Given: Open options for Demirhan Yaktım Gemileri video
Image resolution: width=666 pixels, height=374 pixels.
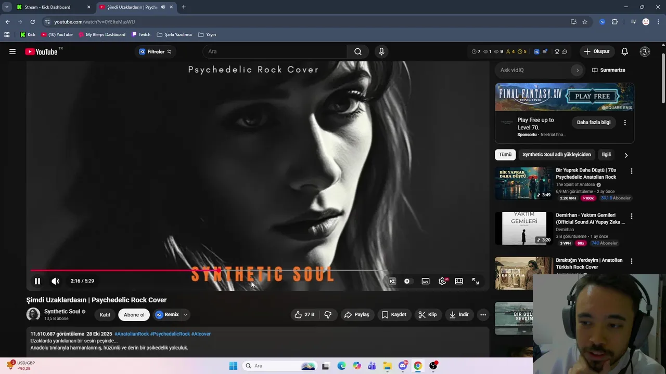Looking at the screenshot, I should coord(632,216).
